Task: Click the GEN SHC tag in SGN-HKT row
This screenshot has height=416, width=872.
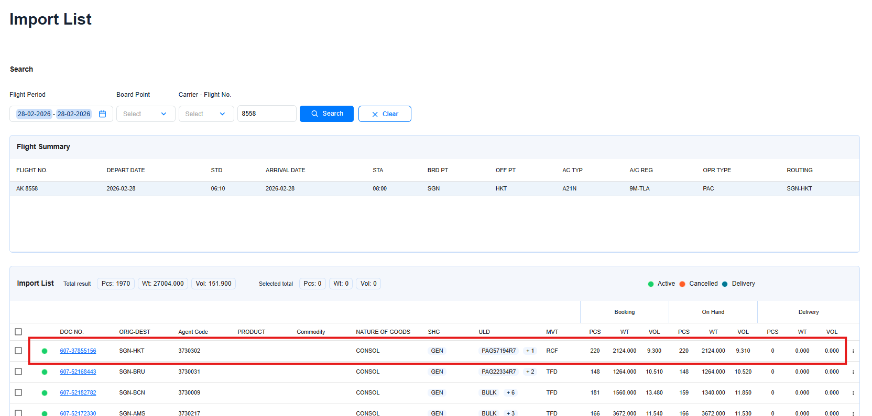Action: pyautogui.click(x=437, y=351)
